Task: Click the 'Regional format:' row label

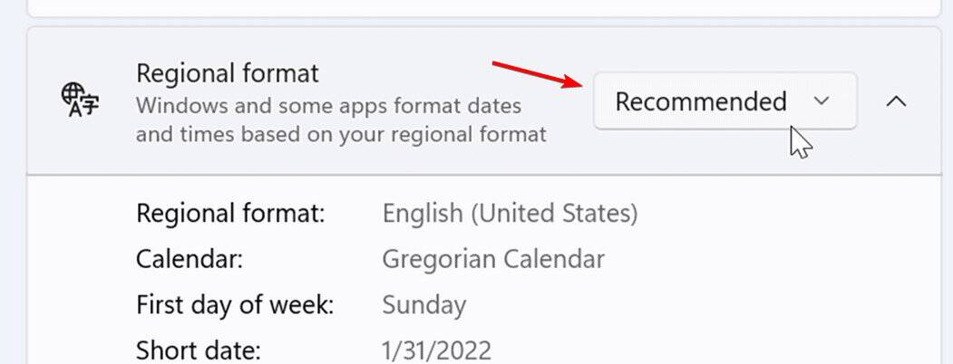Action: [230, 214]
